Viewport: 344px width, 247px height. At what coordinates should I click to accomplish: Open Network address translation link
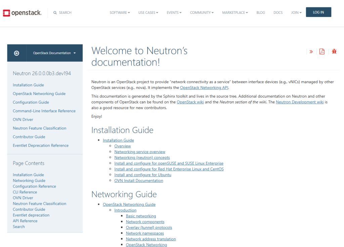tap(151, 239)
